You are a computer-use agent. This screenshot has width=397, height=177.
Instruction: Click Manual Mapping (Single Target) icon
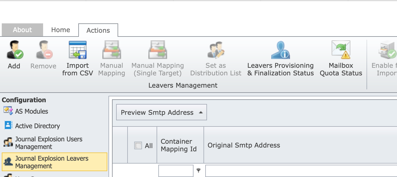[x=158, y=50]
